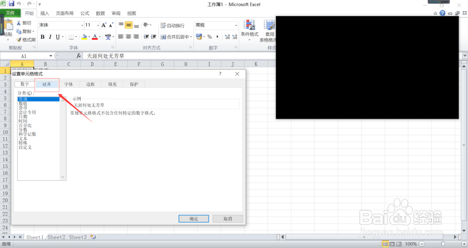Switch to the Review (审阅) ribbon tab
Screen dimensions: 468x248
[x=116, y=14]
